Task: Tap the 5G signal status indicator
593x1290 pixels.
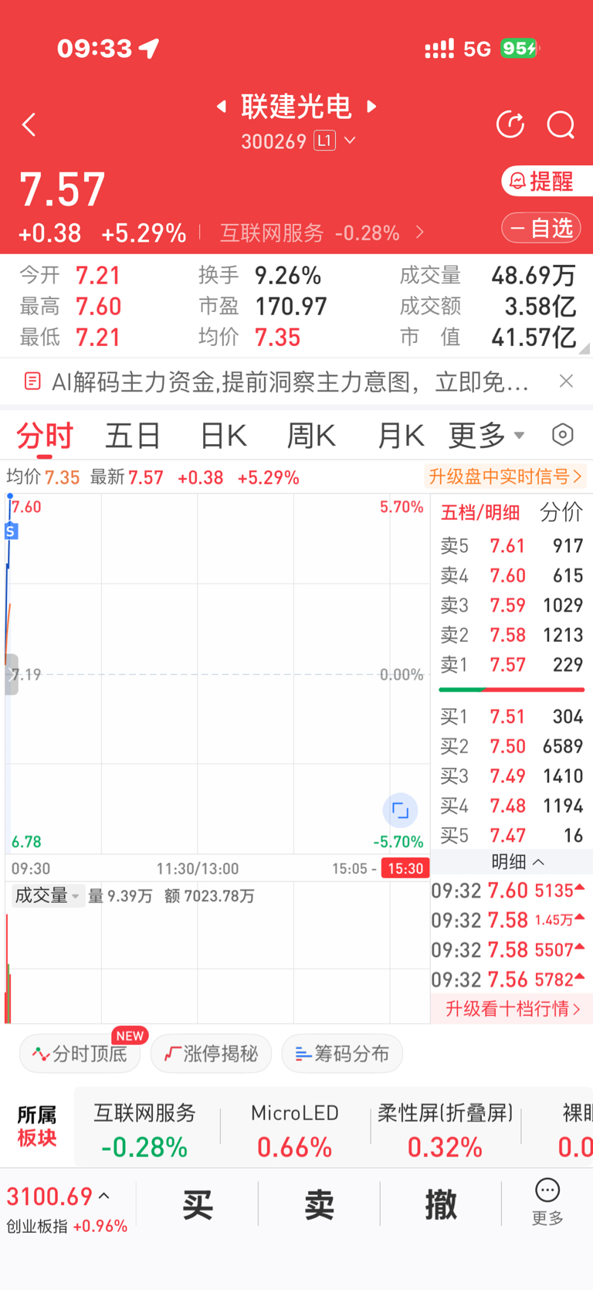Action: tap(477, 49)
